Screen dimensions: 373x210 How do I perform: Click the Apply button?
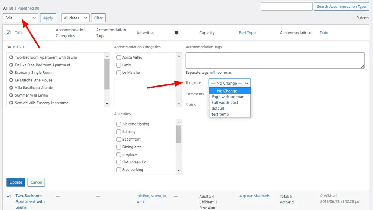[48, 18]
